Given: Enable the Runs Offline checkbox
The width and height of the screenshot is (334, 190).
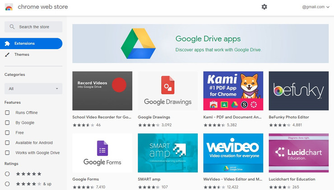Looking at the screenshot, I should coord(7,113).
